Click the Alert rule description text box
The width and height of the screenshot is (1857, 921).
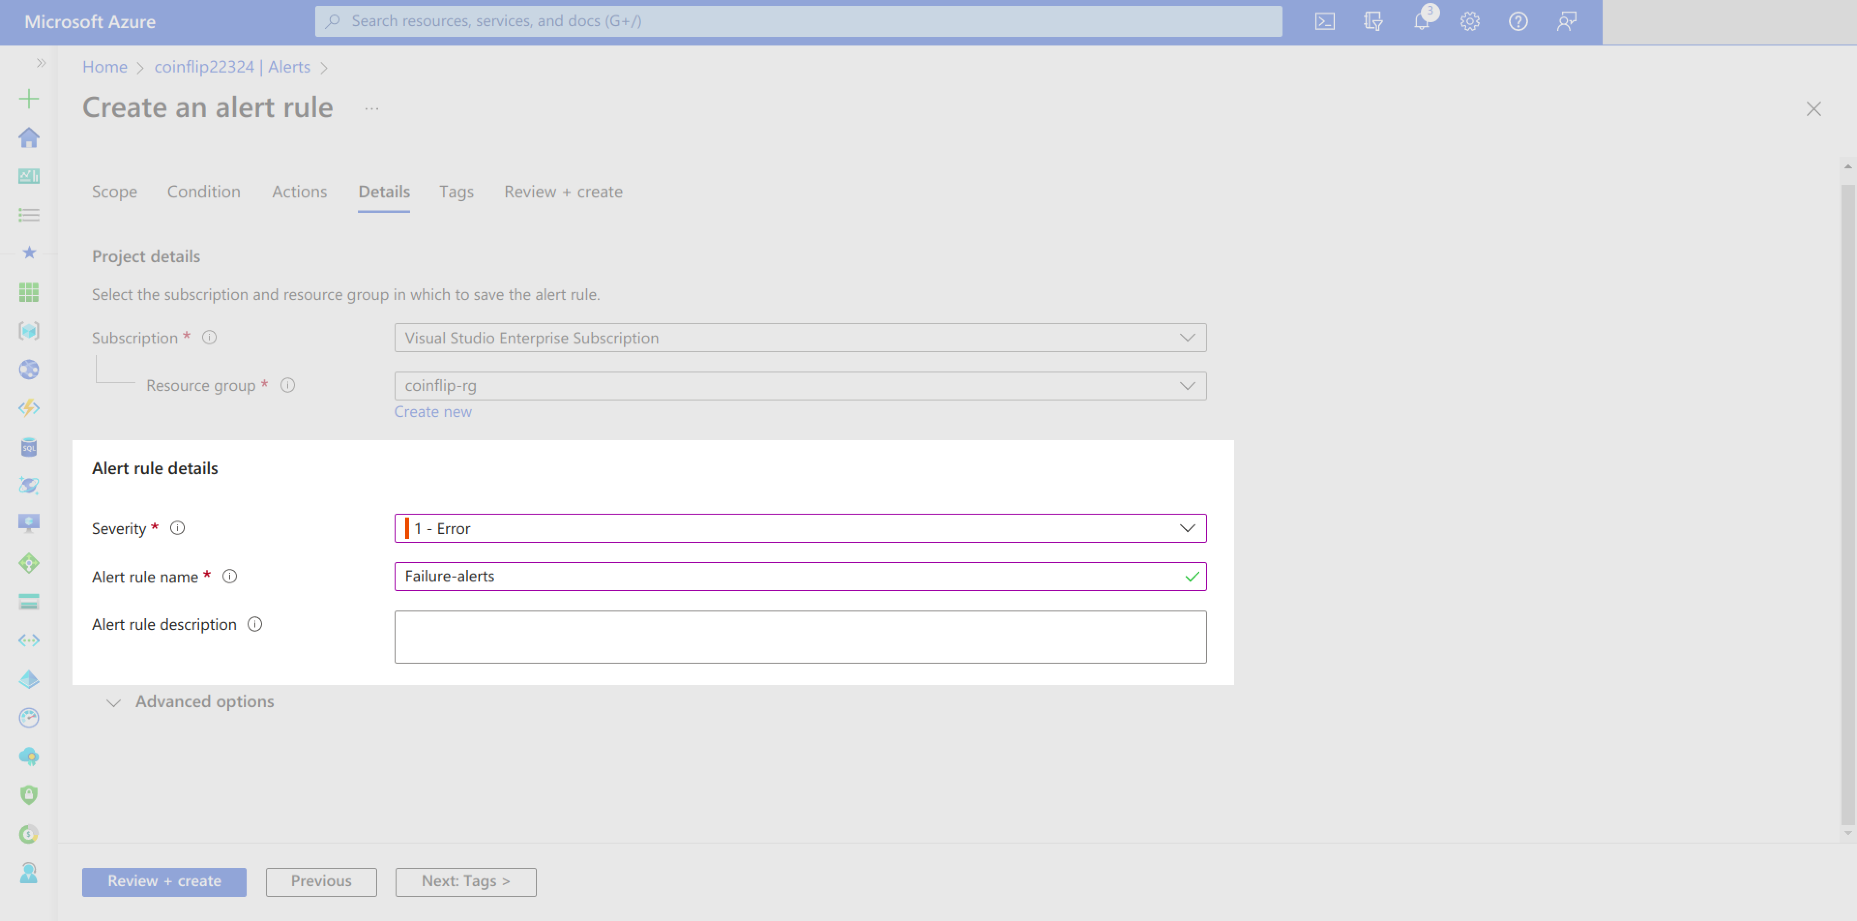pyautogui.click(x=800, y=637)
